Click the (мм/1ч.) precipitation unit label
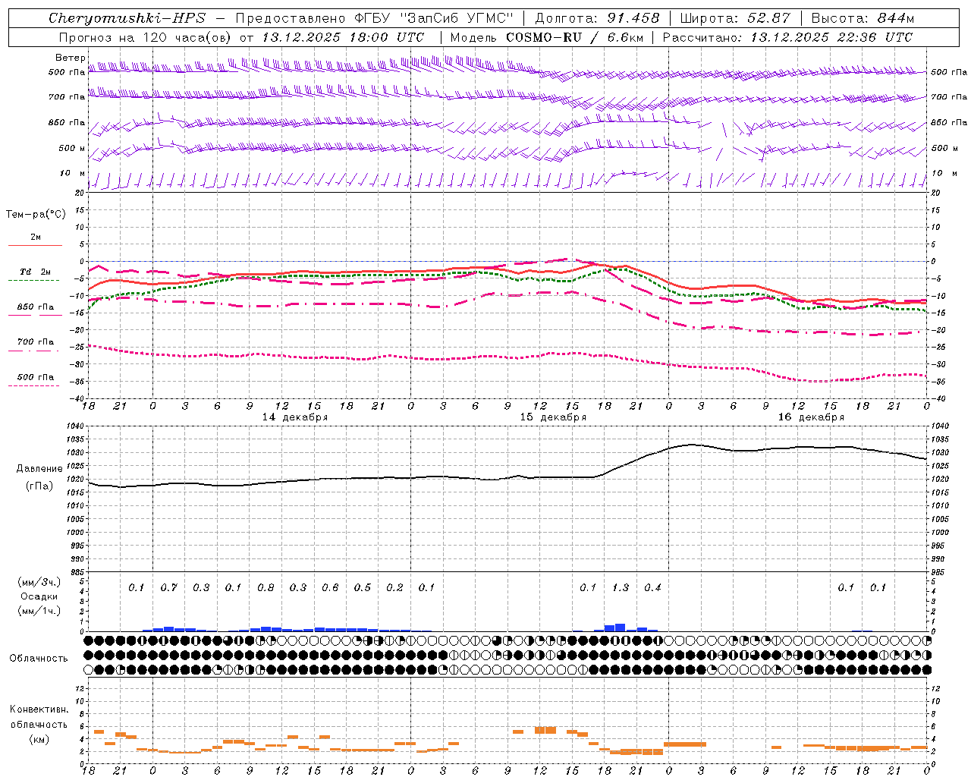This screenshot has width=971, height=777. [39, 611]
